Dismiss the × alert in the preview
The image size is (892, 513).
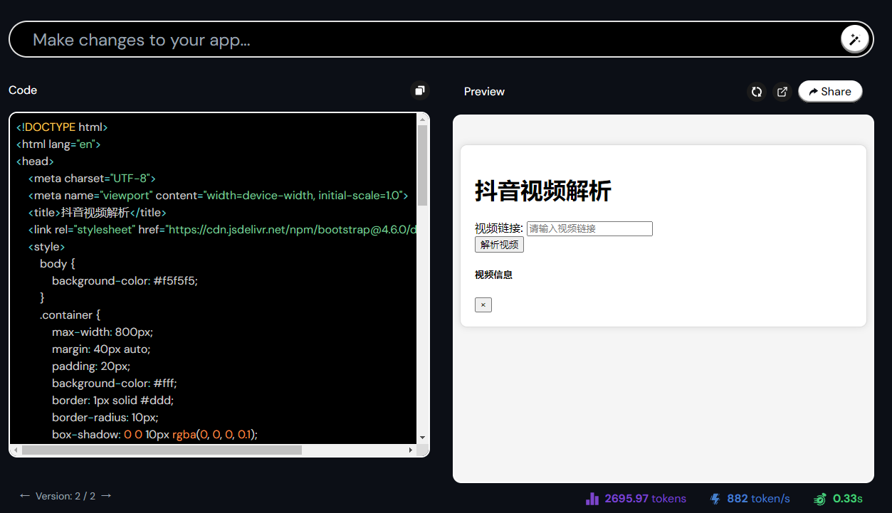[483, 305]
